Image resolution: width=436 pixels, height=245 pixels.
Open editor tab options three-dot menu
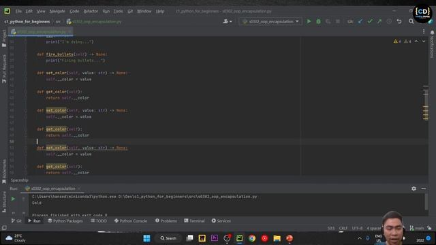pos(424,32)
